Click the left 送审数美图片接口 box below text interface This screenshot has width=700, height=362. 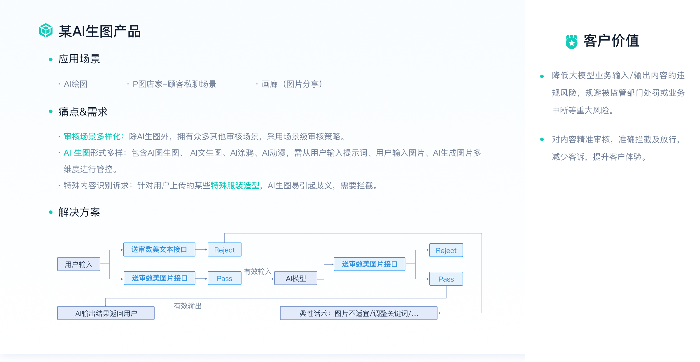[159, 278]
